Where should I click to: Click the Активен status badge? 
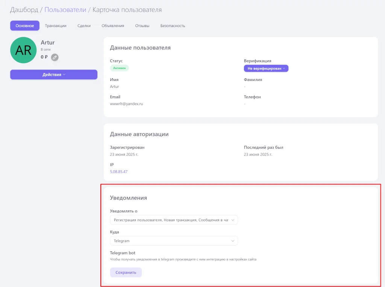click(119, 68)
